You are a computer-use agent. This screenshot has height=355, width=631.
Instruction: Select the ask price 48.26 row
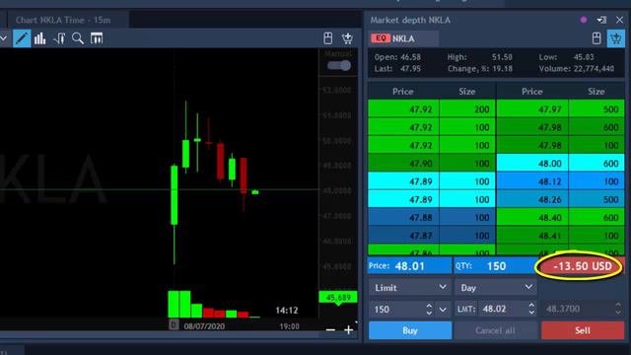pyautogui.click(x=561, y=199)
